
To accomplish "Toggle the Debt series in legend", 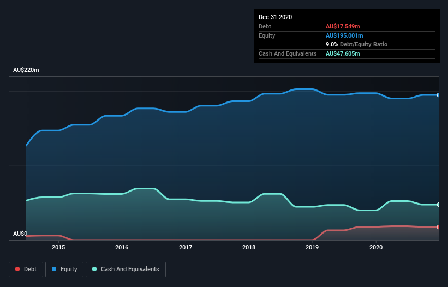I will (x=26, y=270).
